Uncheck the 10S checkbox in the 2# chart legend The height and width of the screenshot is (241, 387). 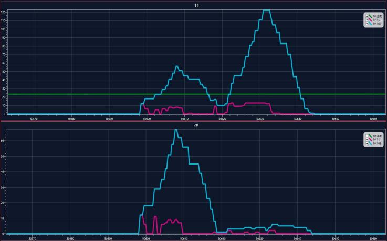tap(367, 143)
